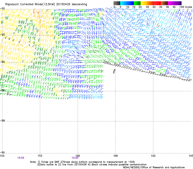Screen dimensions: 193x169
Task: Click the 'Rapidsact Corrected Winds(12.5KM)' title text
Action: [x=30, y=4]
